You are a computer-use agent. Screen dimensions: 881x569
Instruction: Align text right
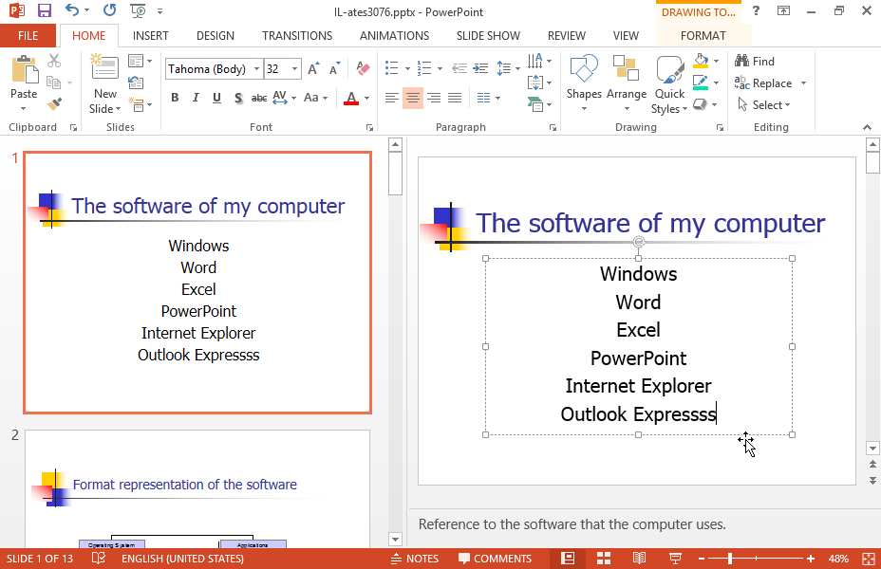[x=434, y=99]
